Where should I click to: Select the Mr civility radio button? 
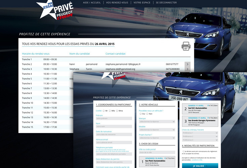pyautogui.click(x=104, y=111)
